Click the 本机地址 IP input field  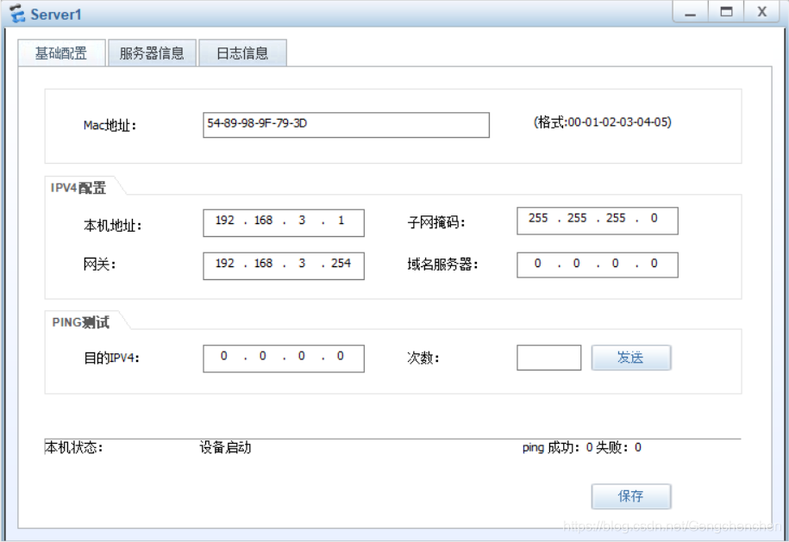[284, 222]
